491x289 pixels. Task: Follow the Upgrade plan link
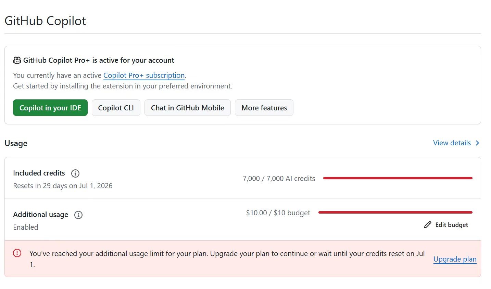click(x=455, y=259)
